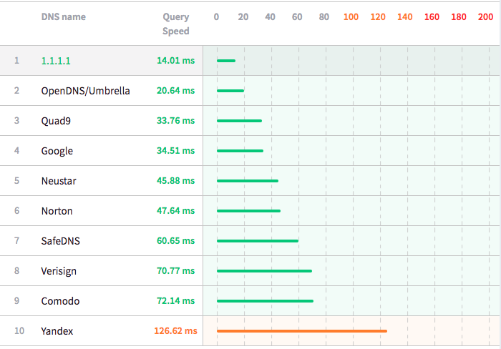Click the orange 126.62 ms value
Screen dimensions: 501x349
coord(175,330)
